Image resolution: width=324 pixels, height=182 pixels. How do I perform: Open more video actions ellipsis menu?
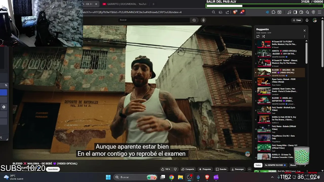pyautogui.click(x=249, y=169)
